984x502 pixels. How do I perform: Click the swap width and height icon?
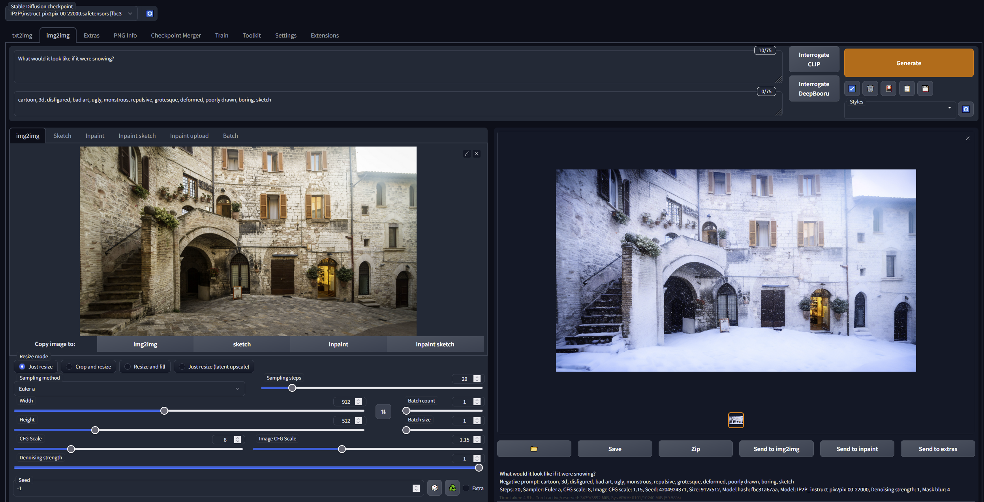click(x=383, y=412)
